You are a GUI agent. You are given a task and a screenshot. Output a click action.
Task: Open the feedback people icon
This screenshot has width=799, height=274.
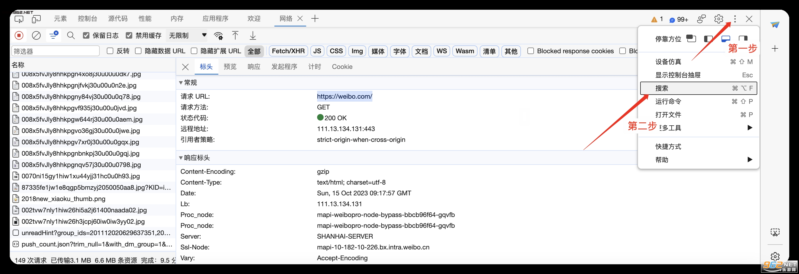701,19
